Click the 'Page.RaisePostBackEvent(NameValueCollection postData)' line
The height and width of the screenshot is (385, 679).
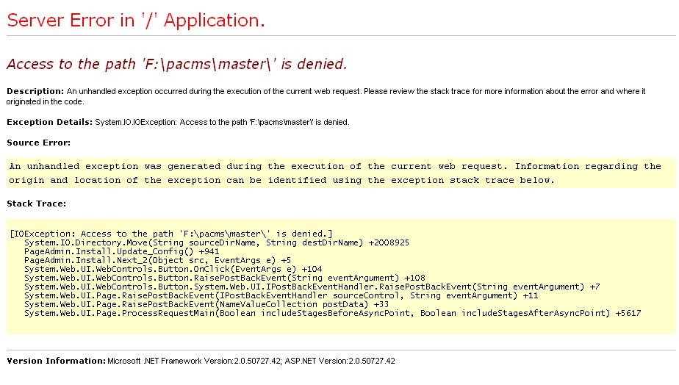(206, 304)
